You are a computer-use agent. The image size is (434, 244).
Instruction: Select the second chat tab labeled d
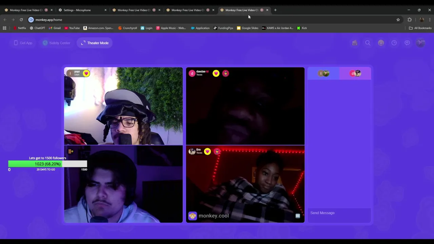355,74
